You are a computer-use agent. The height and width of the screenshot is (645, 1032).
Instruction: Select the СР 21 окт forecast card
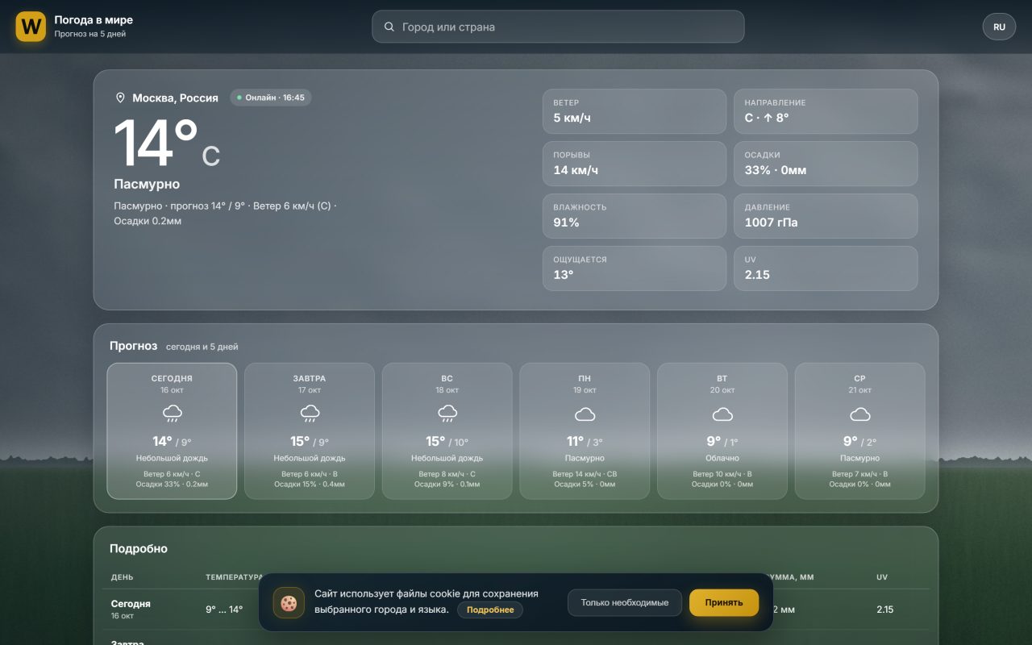pos(860,431)
